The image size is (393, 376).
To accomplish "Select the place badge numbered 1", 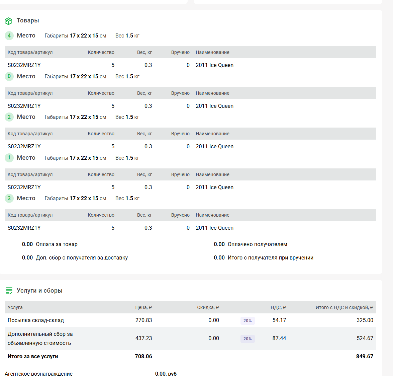I will 9,158.
